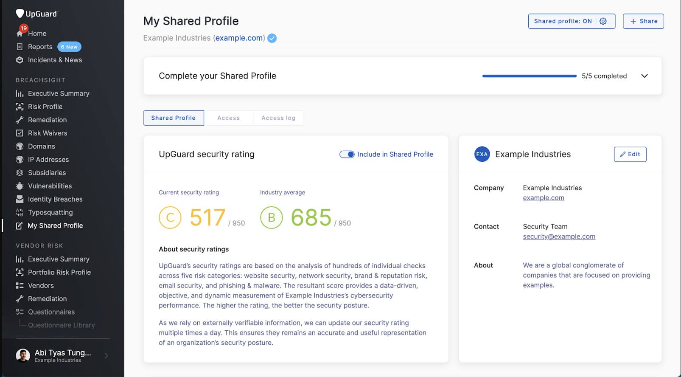Click the Typosquatting icon
This screenshot has height=377, width=681.
click(20, 212)
